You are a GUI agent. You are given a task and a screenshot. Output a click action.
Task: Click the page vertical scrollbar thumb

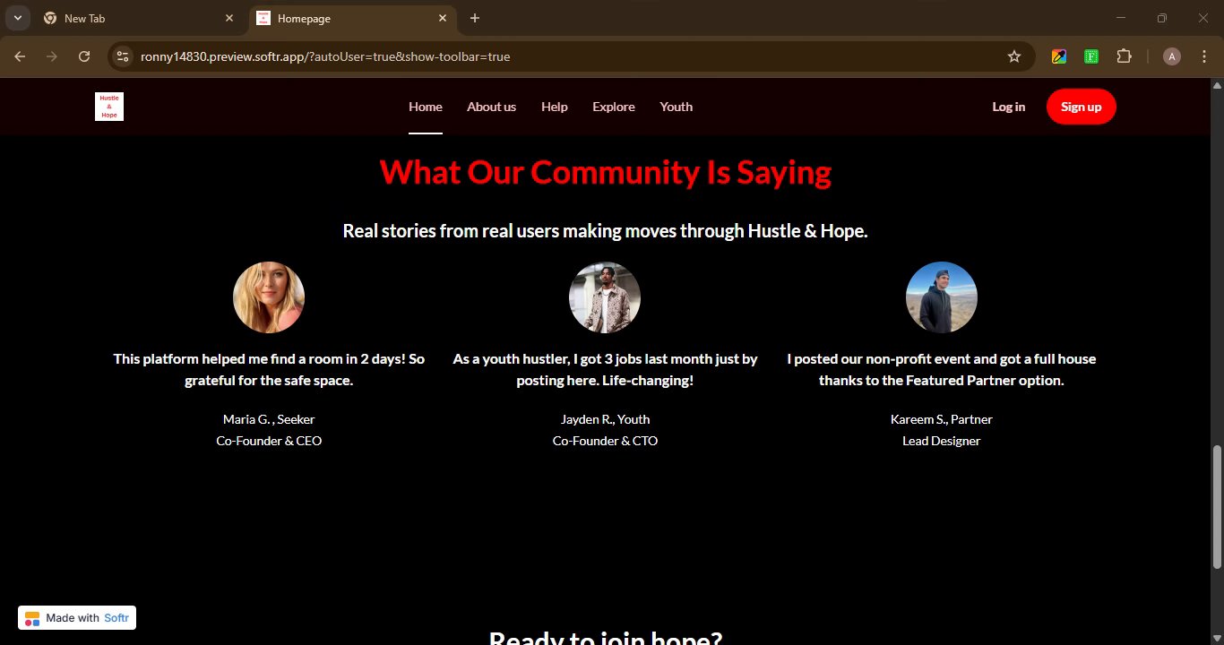[1217, 507]
